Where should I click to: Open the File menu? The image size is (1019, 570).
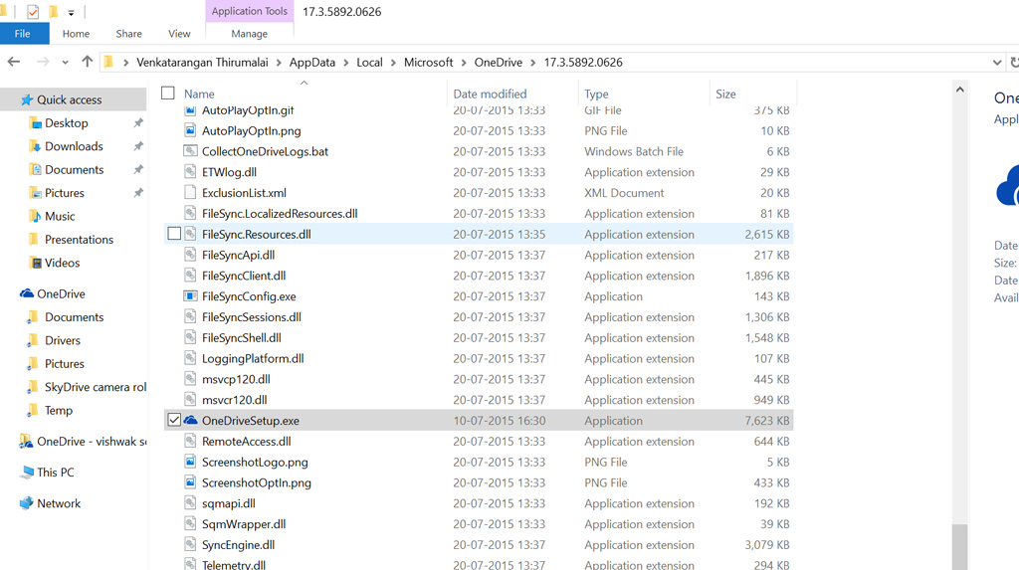pyautogui.click(x=23, y=34)
